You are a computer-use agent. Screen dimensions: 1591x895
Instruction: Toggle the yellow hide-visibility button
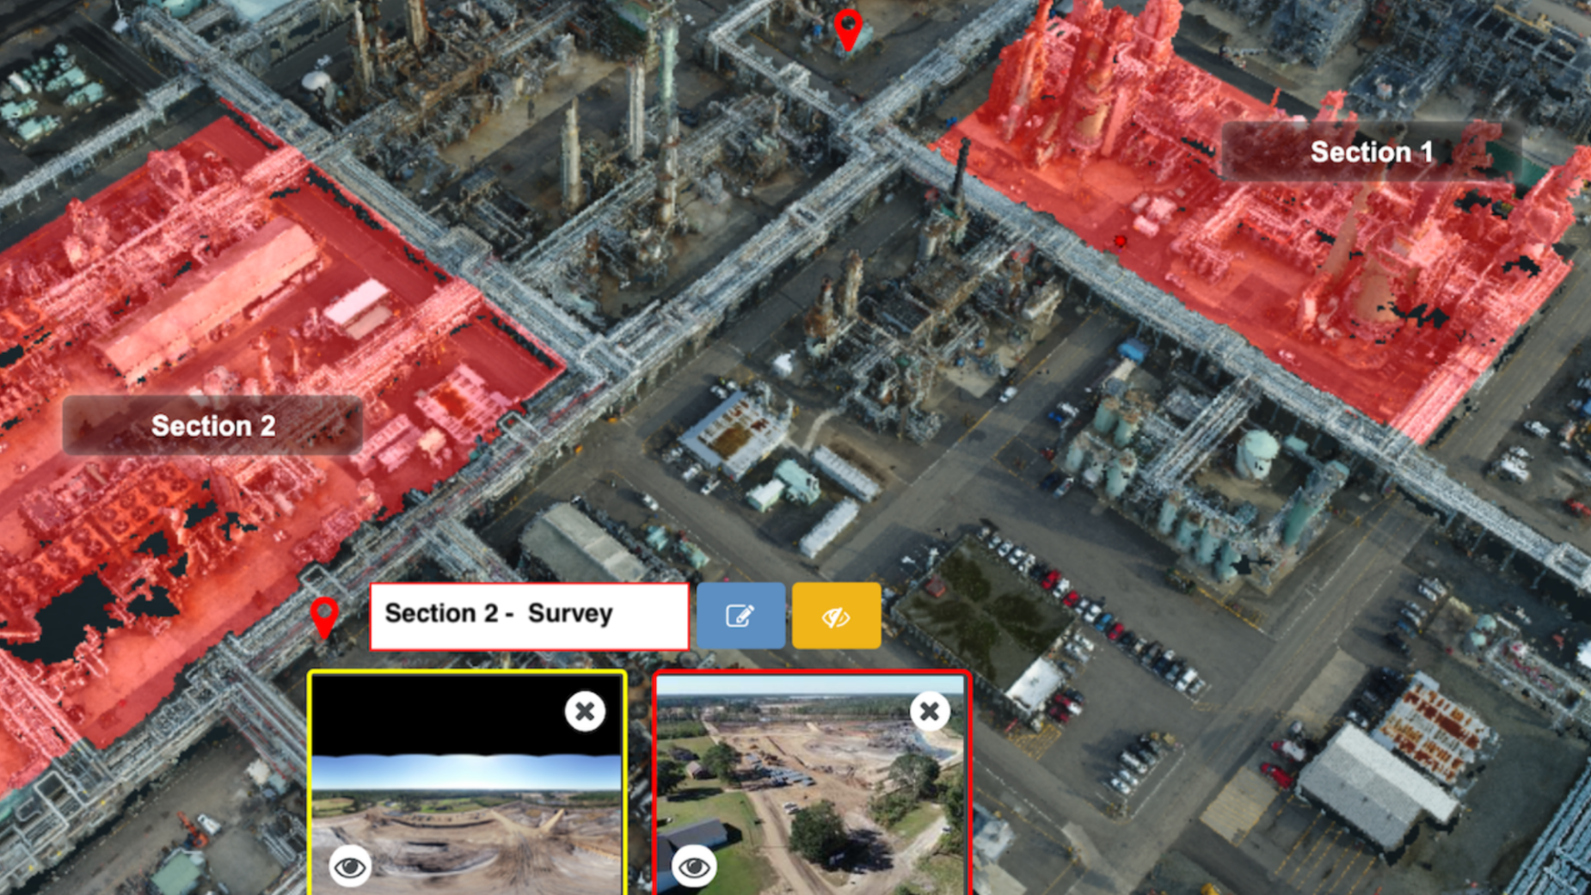[x=836, y=616]
